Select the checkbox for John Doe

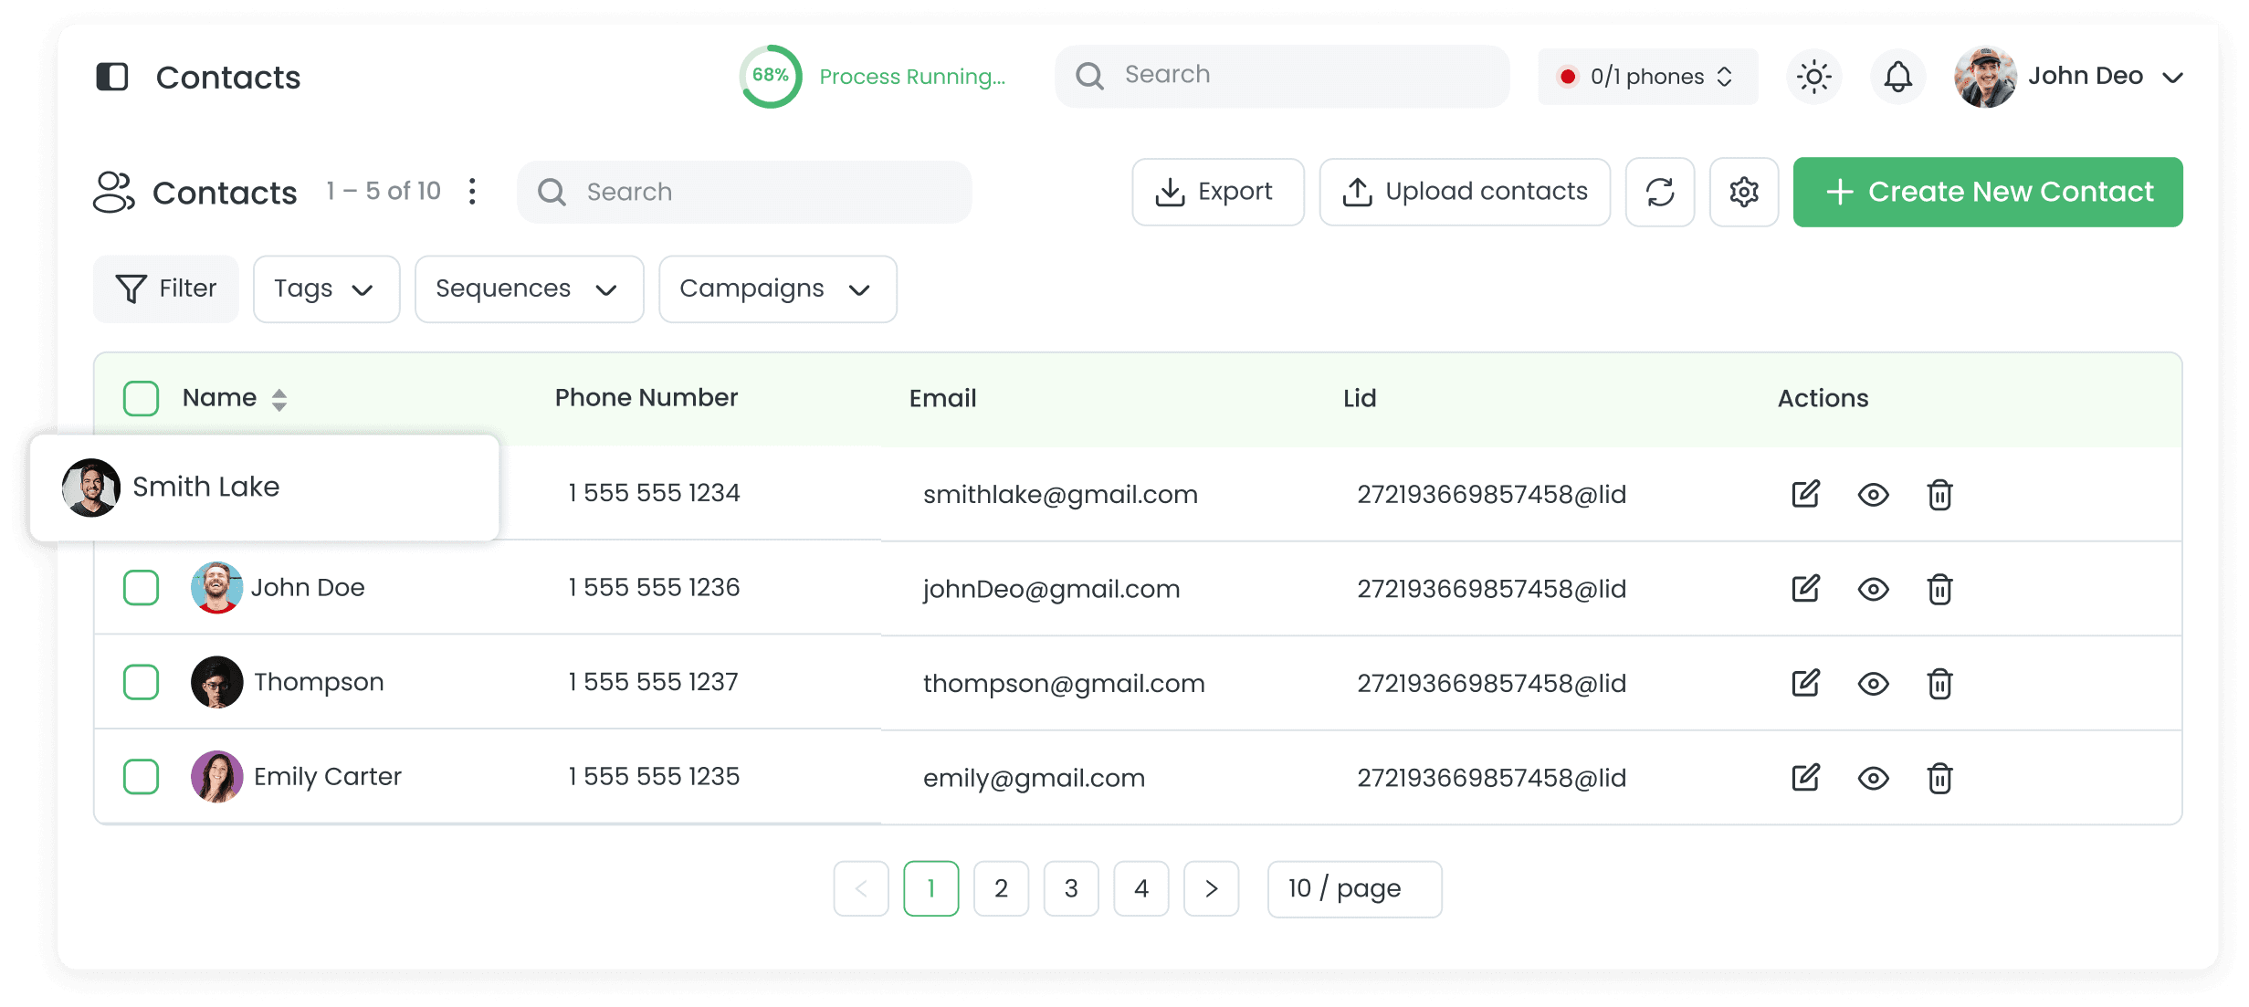click(x=141, y=588)
